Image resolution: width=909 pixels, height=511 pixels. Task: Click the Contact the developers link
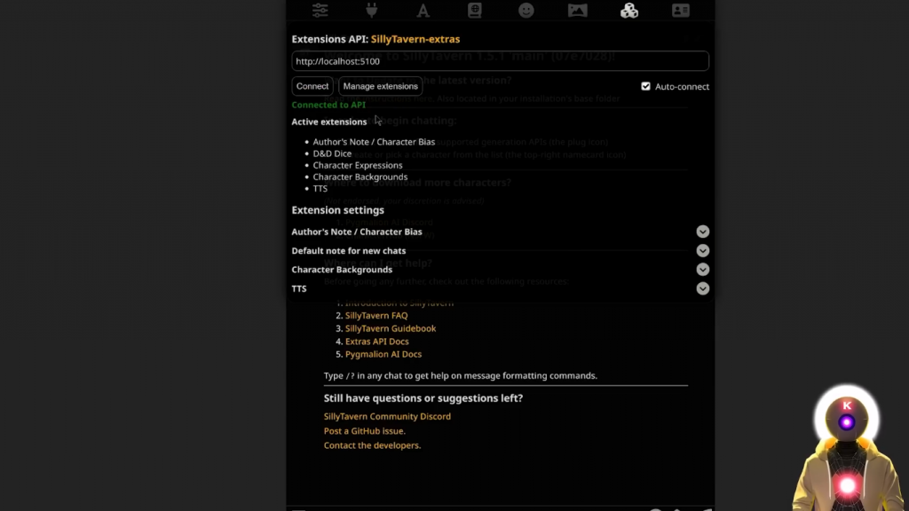pyautogui.click(x=372, y=445)
